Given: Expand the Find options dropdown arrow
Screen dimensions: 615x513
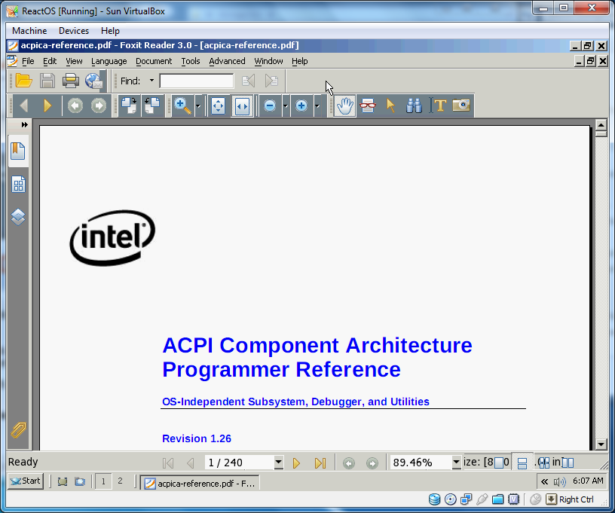Looking at the screenshot, I should pyautogui.click(x=151, y=81).
